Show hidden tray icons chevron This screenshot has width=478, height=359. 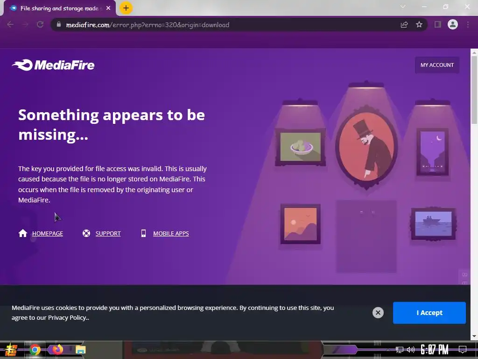pyautogui.click(x=388, y=350)
